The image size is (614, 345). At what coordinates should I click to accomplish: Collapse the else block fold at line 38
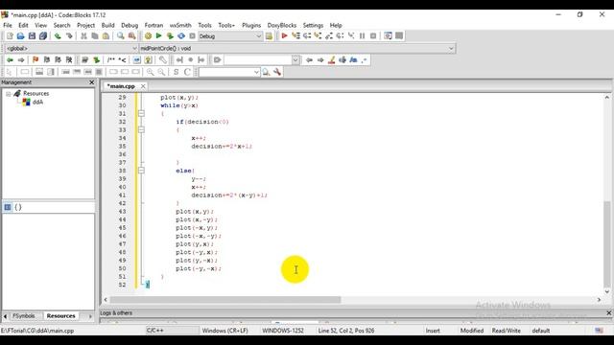(141, 171)
